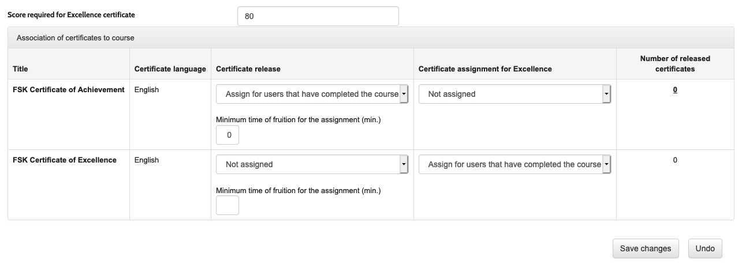Viewport: 742px width, 264px height.
Task: Click the Excellence certificate score input field
Action: (x=318, y=16)
